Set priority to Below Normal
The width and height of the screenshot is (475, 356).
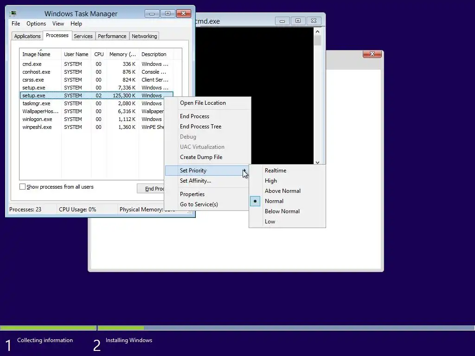(x=282, y=211)
